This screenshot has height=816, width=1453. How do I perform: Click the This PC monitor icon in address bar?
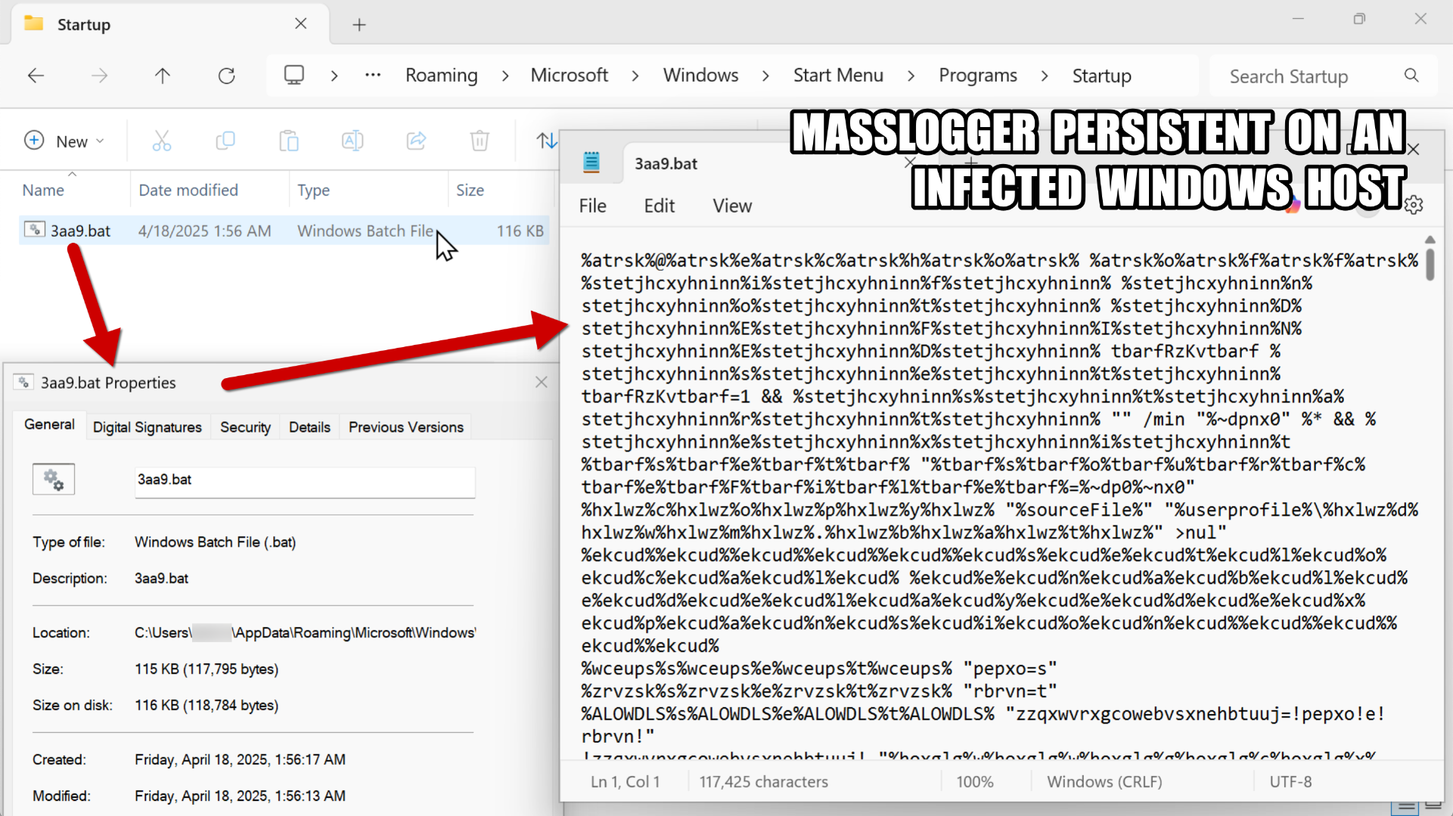293,75
